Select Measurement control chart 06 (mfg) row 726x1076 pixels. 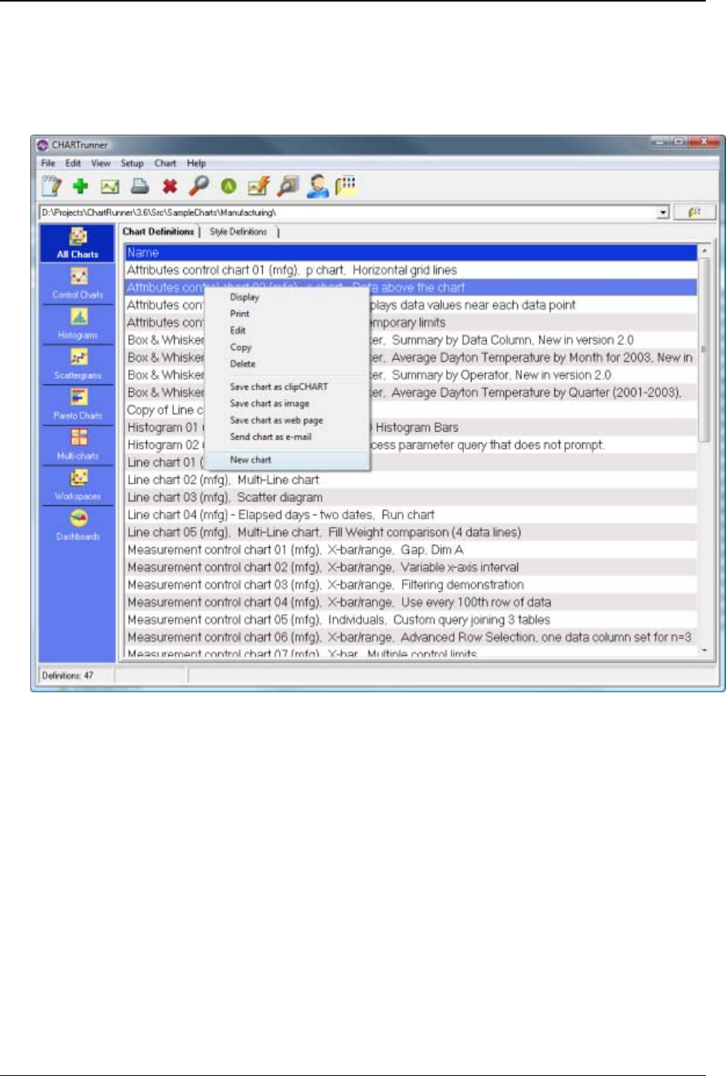(411, 637)
